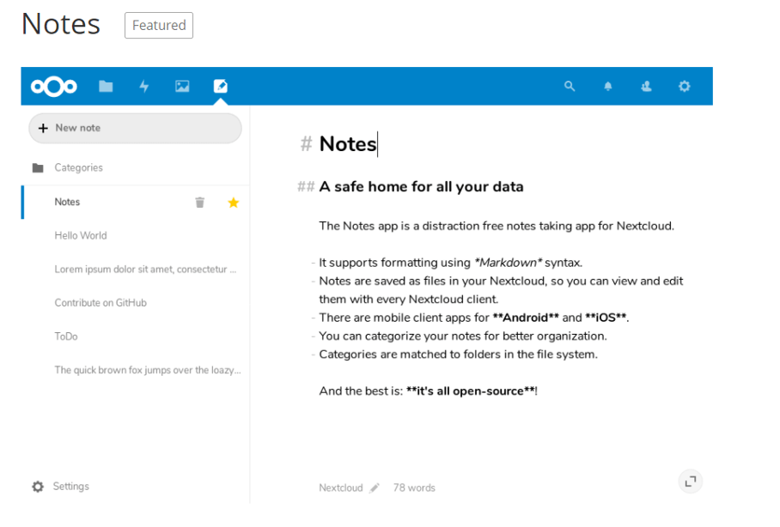Image resolution: width=780 pixels, height=527 pixels.
Task: Click the 78 words counter
Action: pyautogui.click(x=414, y=488)
